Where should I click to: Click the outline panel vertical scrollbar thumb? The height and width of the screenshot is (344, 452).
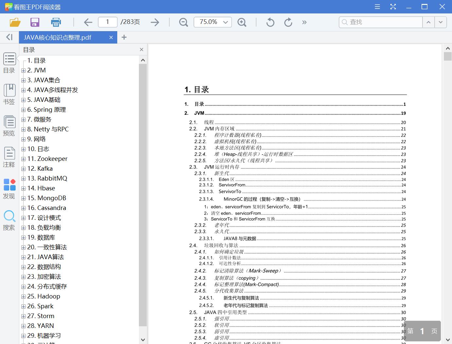point(143,195)
